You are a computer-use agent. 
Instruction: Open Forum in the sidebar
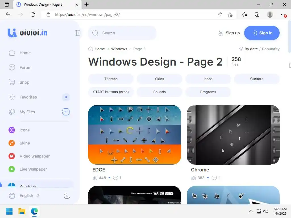[x=25, y=68]
